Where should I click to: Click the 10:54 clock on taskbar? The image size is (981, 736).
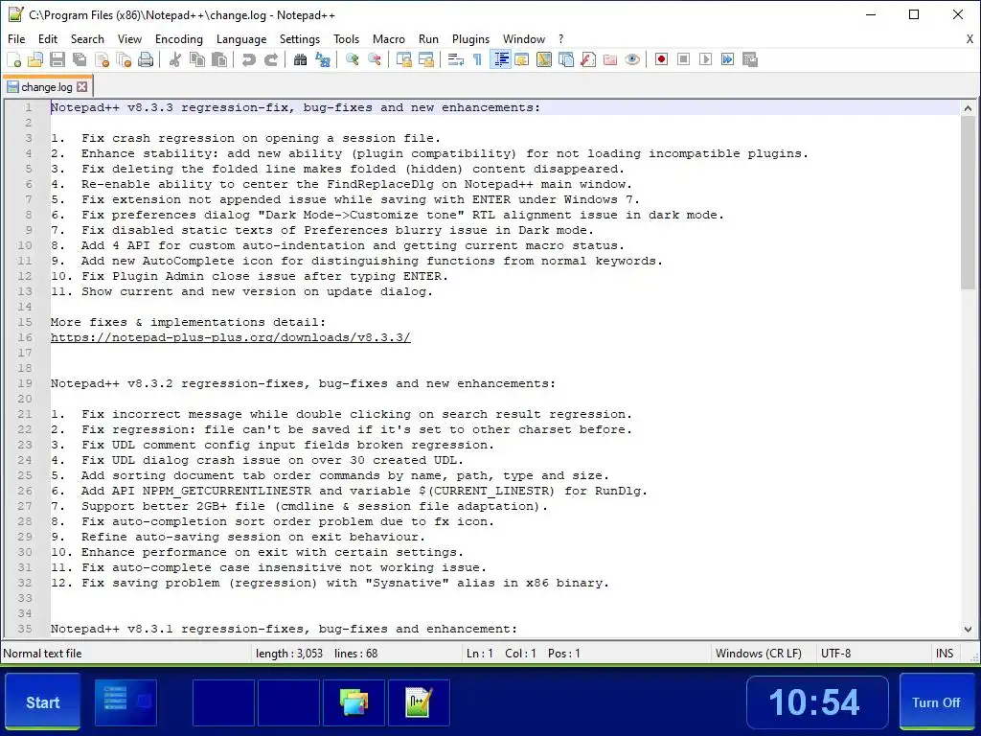coord(817,702)
